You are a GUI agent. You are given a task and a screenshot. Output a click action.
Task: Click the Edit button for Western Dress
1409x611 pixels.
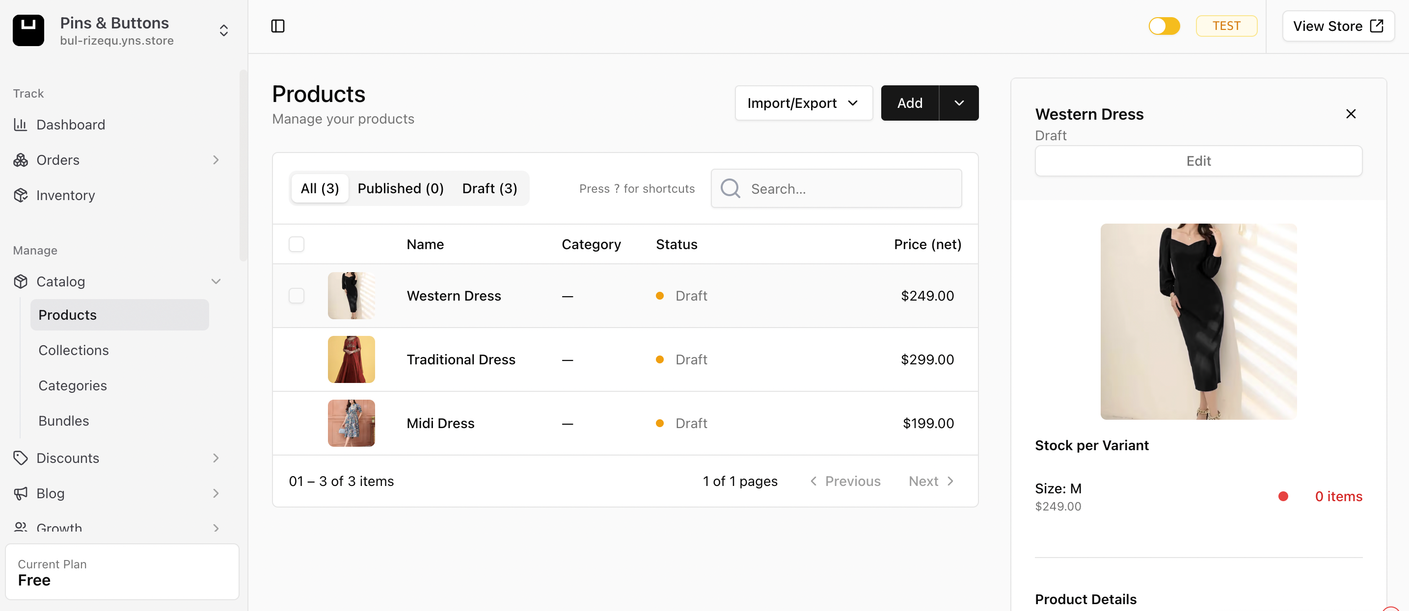pos(1198,161)
